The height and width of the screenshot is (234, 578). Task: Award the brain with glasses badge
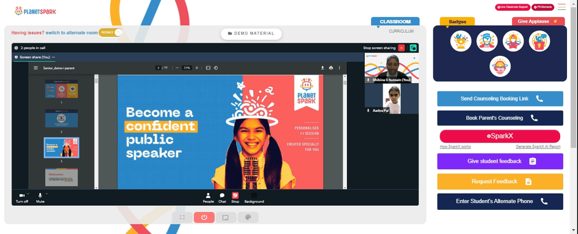[x=500, y=66]
